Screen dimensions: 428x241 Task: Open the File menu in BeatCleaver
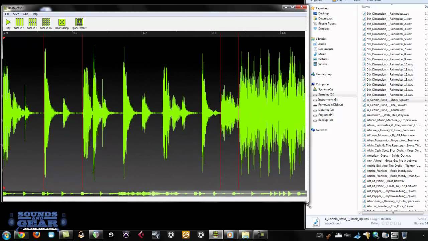[x=7, y=14]
